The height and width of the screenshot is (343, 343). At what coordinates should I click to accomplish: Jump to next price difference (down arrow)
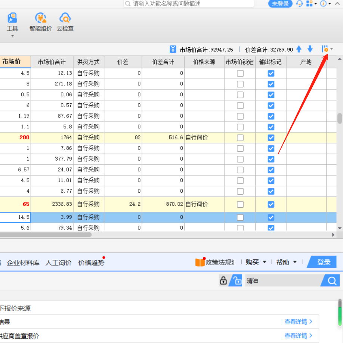tap(310, 49)
